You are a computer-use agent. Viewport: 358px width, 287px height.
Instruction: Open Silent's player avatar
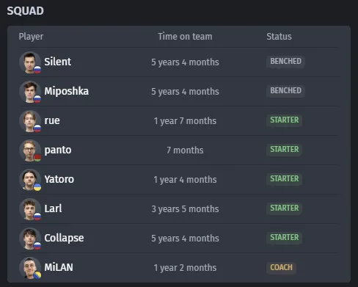coord(30,62)
